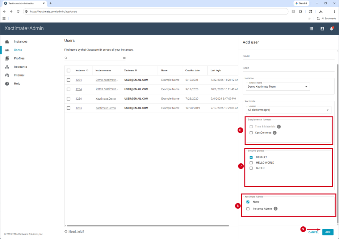Check the SUPER security group
339x239 pixels.
coord(251,168)
